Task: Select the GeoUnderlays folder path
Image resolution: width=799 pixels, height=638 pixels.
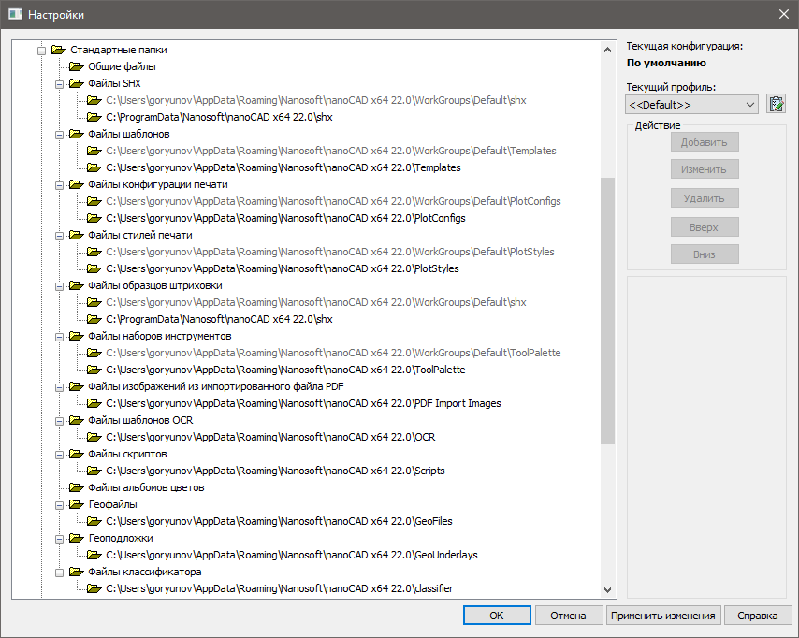Action: 291,556
